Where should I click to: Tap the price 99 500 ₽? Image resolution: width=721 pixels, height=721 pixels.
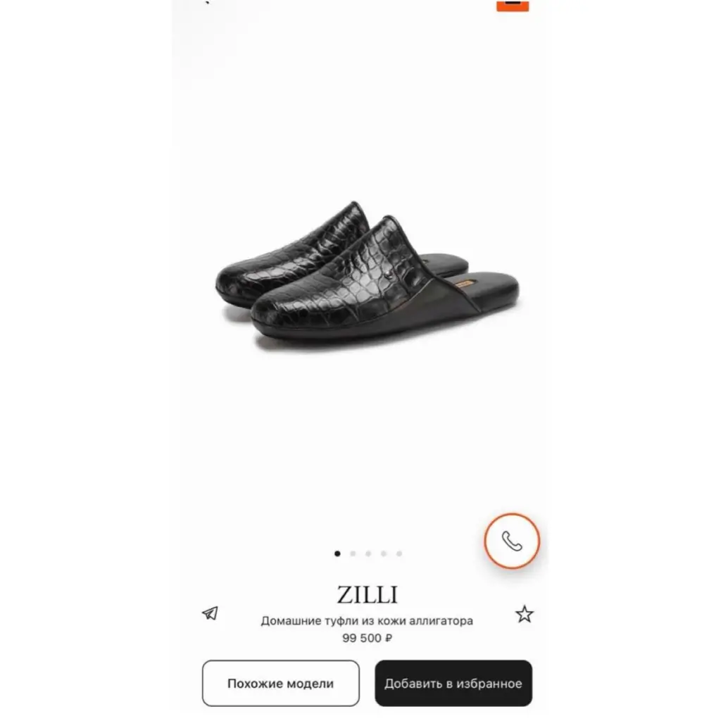(x=367, y=638)
